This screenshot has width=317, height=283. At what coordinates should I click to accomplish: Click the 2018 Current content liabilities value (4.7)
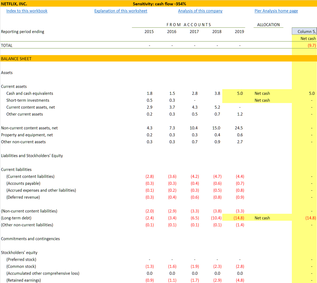[217, 177]
